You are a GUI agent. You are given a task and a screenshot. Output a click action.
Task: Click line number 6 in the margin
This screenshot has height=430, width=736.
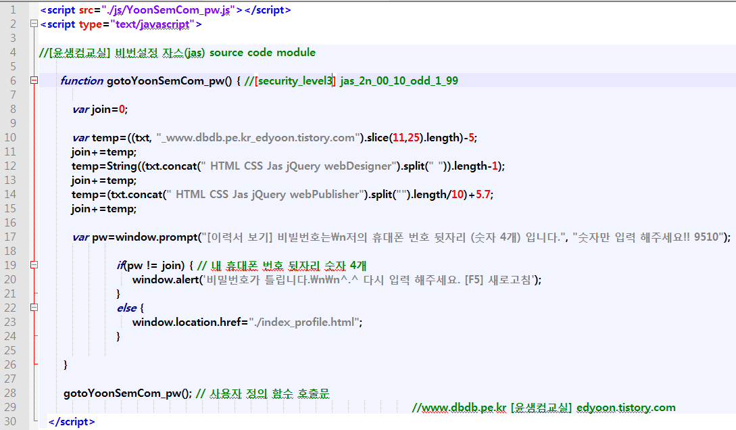tap(13, 80)
